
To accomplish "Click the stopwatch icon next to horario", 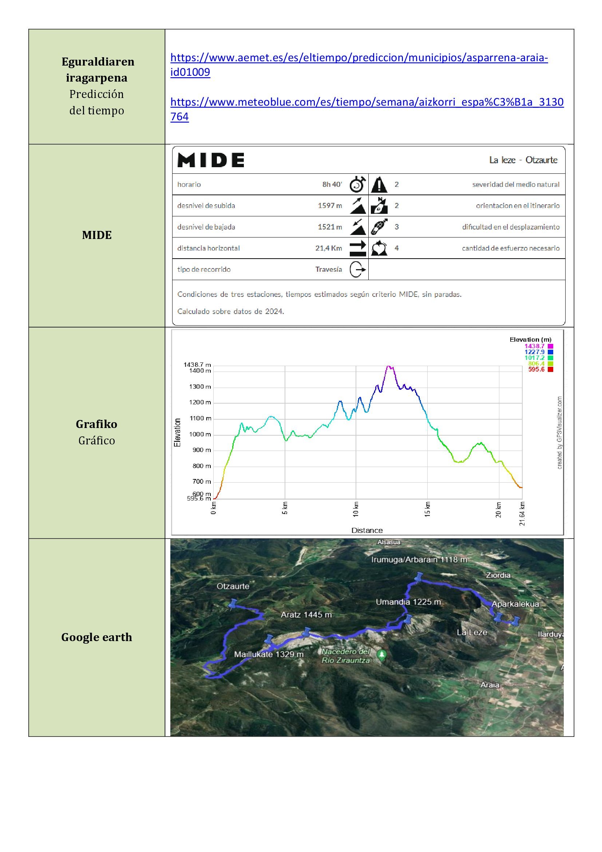I will click(357, 184).
